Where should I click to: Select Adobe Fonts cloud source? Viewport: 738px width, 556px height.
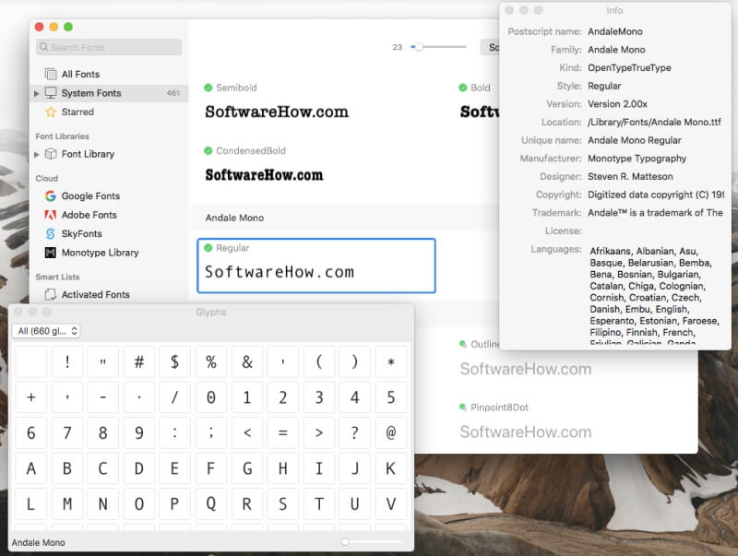(89, 215)
